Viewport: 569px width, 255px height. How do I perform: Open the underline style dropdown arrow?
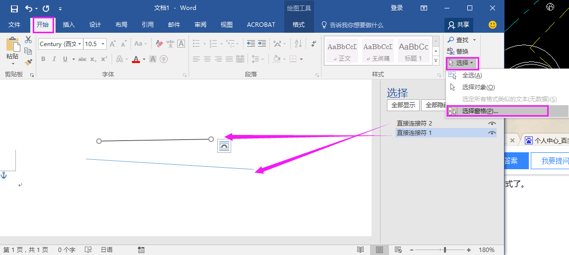point(73,59)
